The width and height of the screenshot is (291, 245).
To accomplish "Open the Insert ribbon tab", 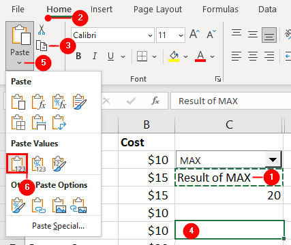I will [x=102, y=10].
